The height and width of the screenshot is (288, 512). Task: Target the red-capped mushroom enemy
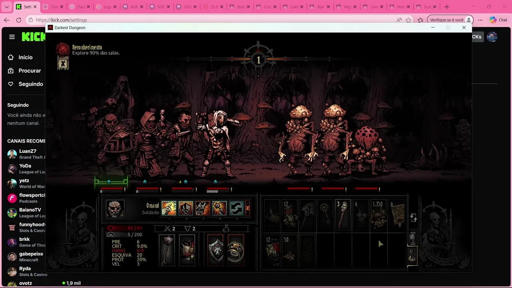[368, 150]
